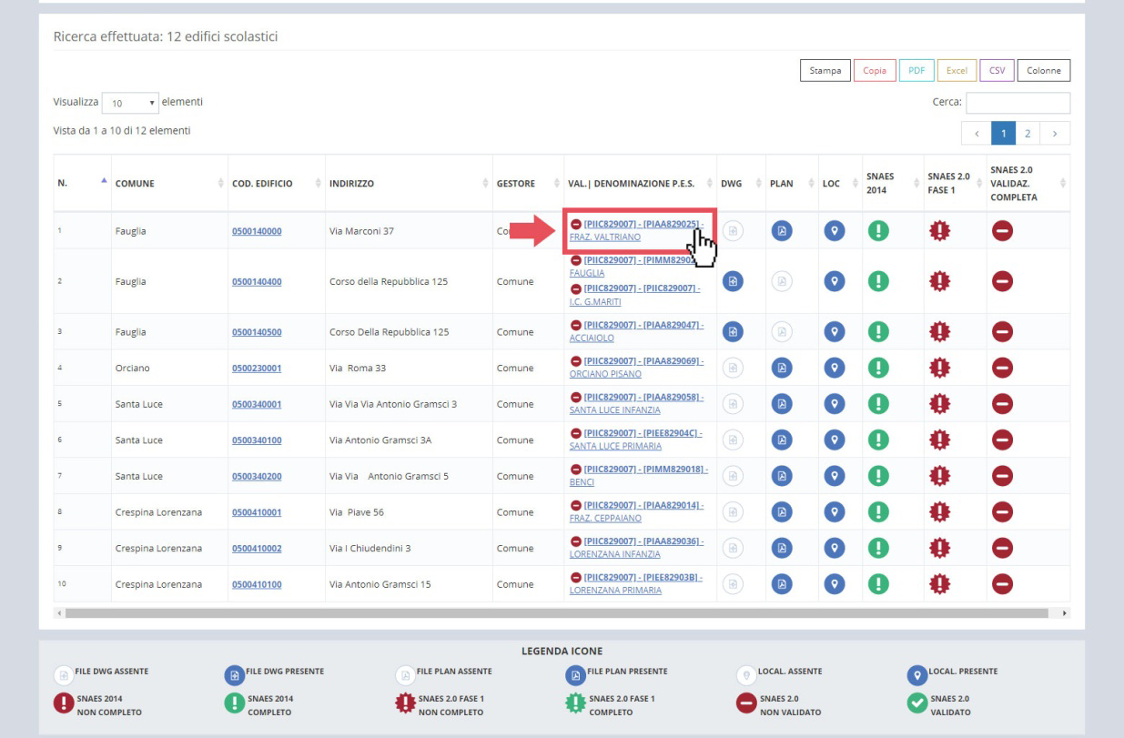This screenshot has width=1124, height=738.
Task: Sort the table by COMUNE column
Action: click(135, 184)
